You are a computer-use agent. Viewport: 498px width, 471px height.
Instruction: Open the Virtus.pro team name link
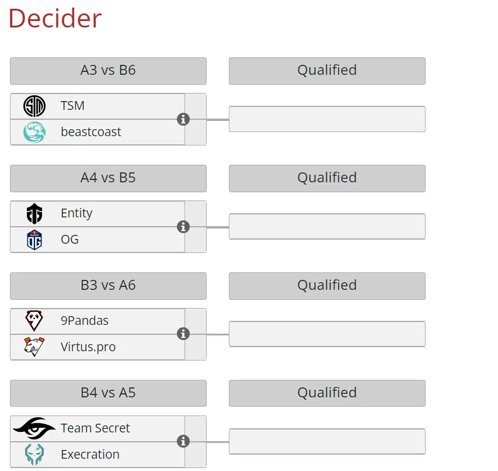coord(88,347)
